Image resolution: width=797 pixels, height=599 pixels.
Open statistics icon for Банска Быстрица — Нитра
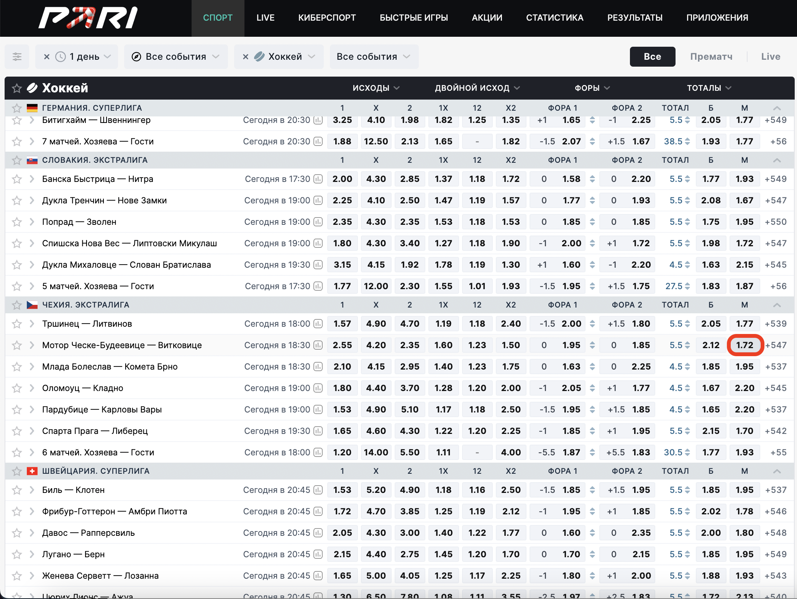click(x=318, y=179)
